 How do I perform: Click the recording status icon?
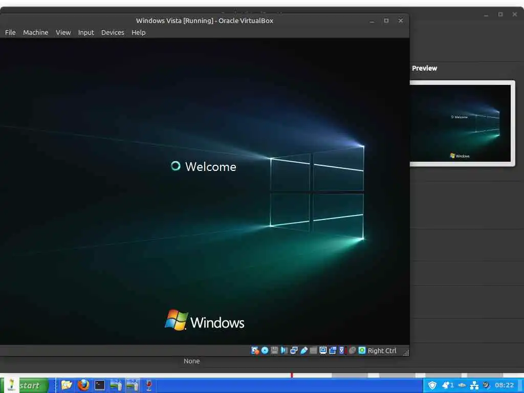coord(333,350)
